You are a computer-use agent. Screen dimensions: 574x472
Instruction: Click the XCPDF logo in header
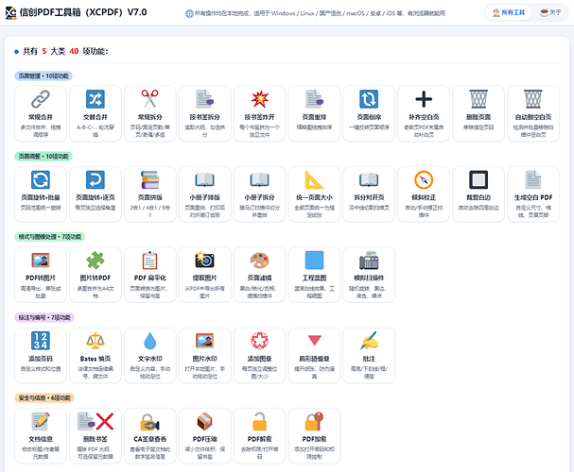click(11, 12)
